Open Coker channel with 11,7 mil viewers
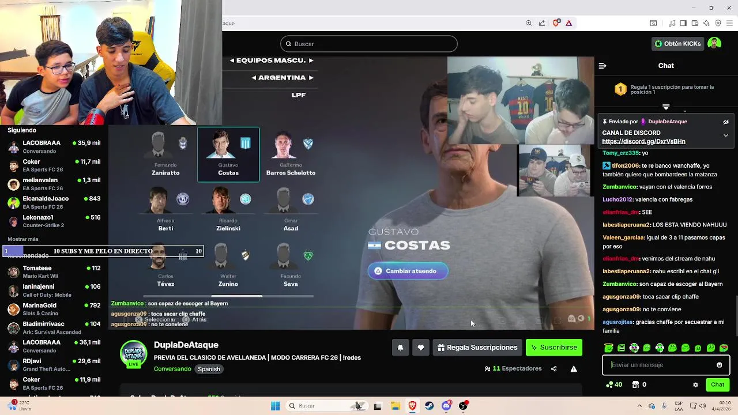Screen dimensions: 738x415 [x=54, y=165]
